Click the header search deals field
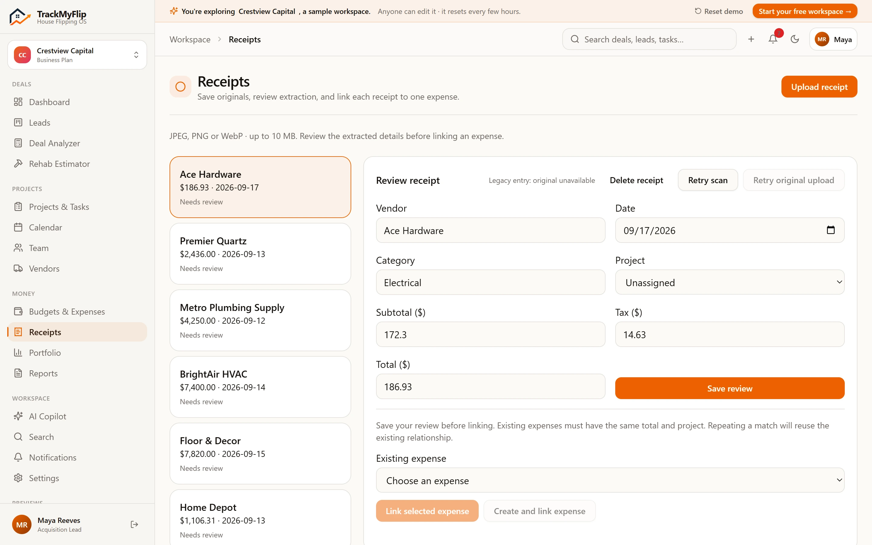 (649, 39)
